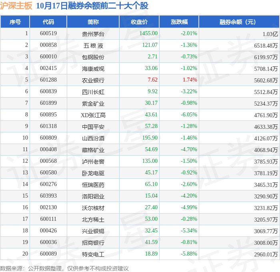Click the 沪深主板 title label
This screenshot has height=272, width=280.
[x=16, y=6]
